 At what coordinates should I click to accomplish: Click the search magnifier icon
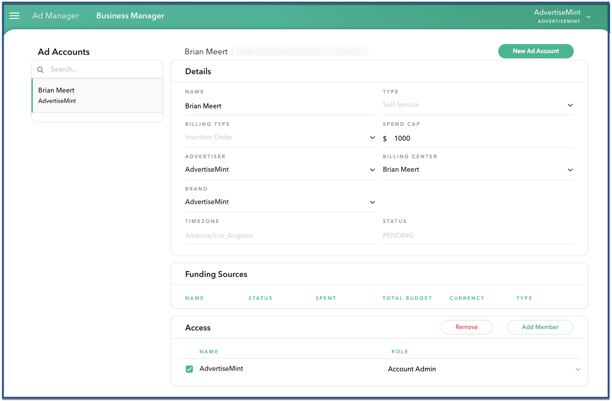pyautogui.click(x=40, y=70)
